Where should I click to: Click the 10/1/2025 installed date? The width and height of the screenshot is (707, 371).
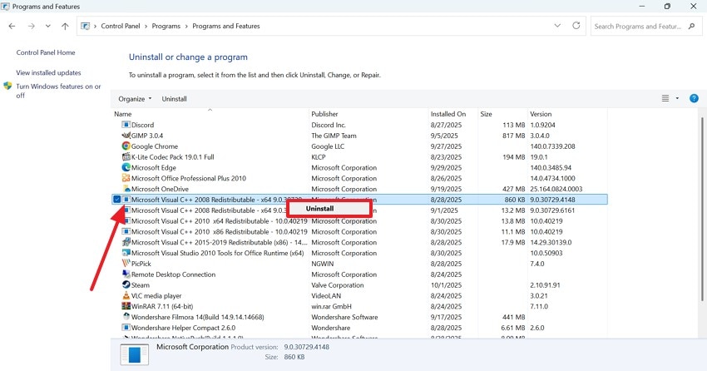point(446,284)
